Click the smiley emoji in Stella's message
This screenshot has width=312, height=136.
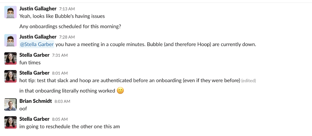[x=120, y=90]
